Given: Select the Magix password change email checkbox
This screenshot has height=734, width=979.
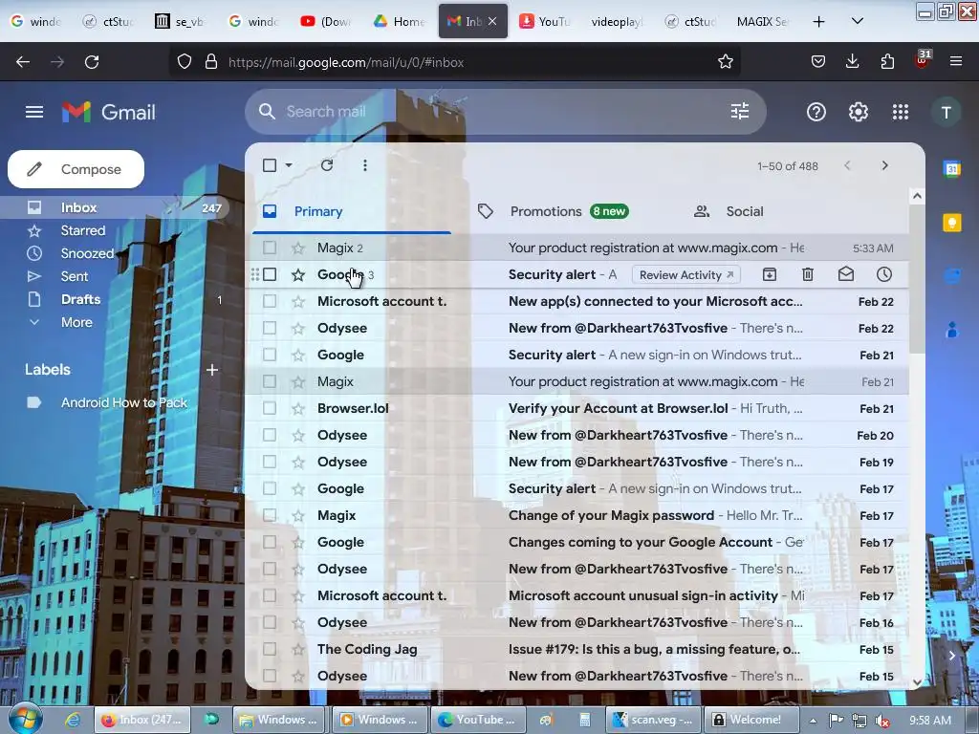Looking at the screenshot, I should pos(269,515).
